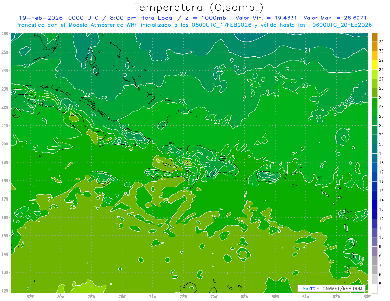Click color scale label "17"
This screenshot has height=301, width=390.
(x=382, y=172)
